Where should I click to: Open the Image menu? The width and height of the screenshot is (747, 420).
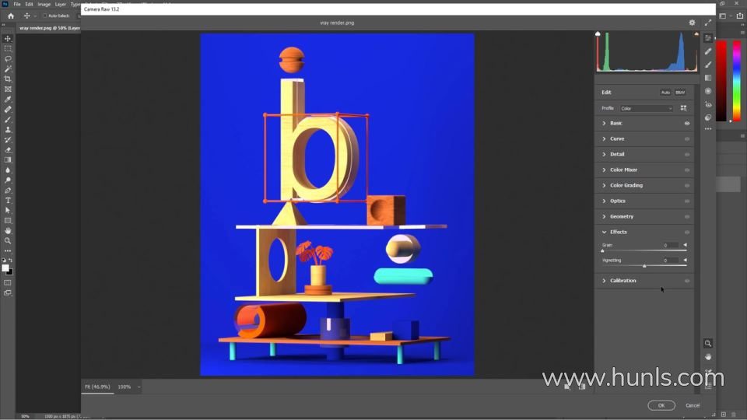44,5
